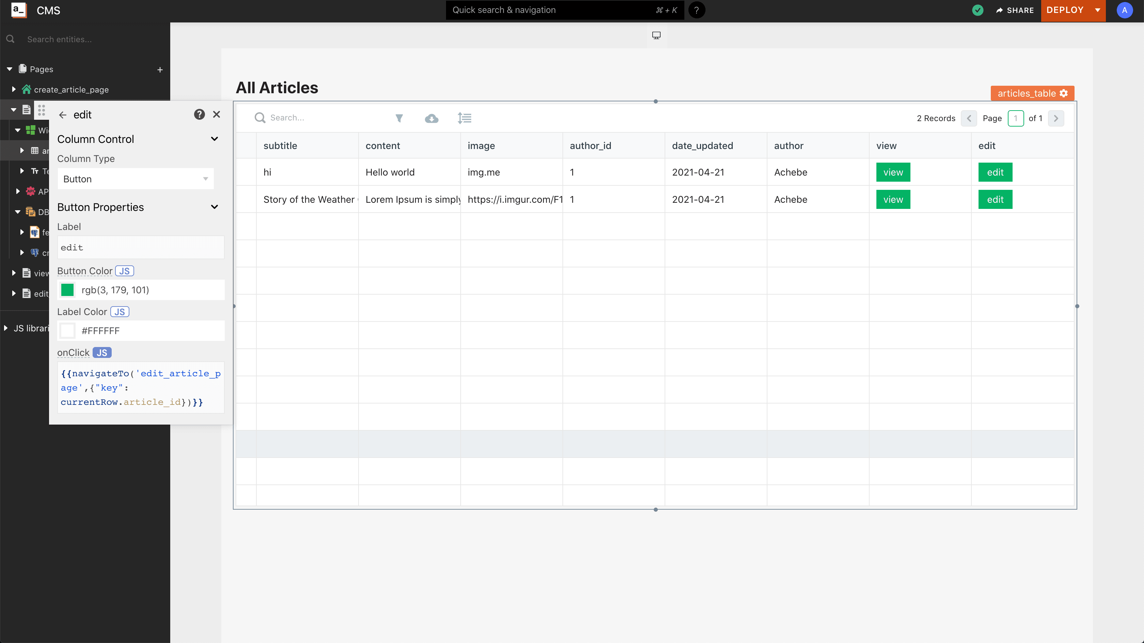Click the Appsmith logo icon
This screenshot has width=1144, height=643.
point(19,10)
